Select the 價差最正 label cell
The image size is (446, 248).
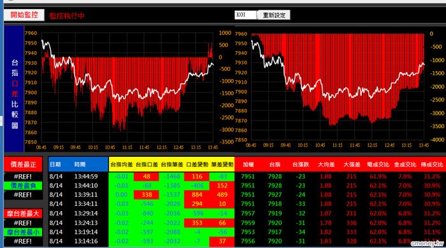point(24,164)
